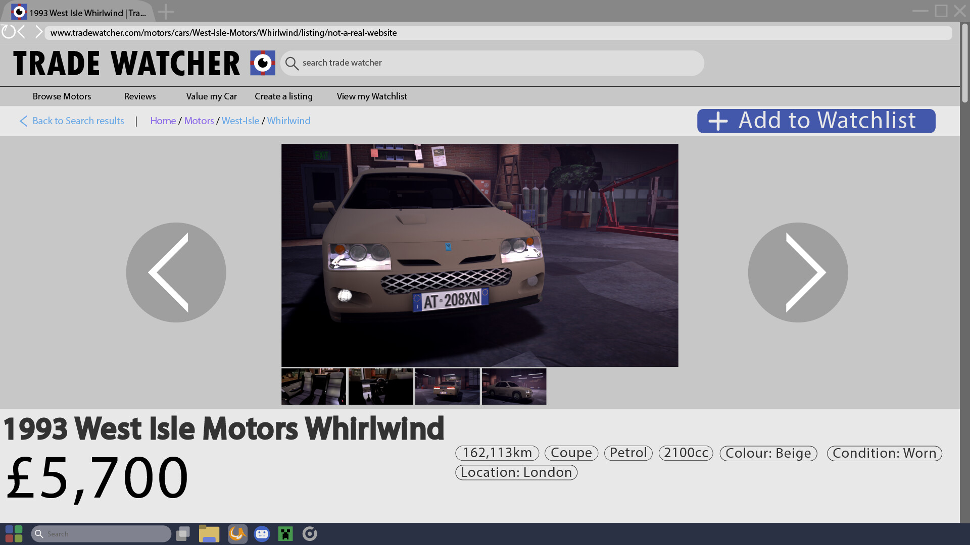Show previous car photo
Viewport: 970px width, 545px height.
coord(176,272)
